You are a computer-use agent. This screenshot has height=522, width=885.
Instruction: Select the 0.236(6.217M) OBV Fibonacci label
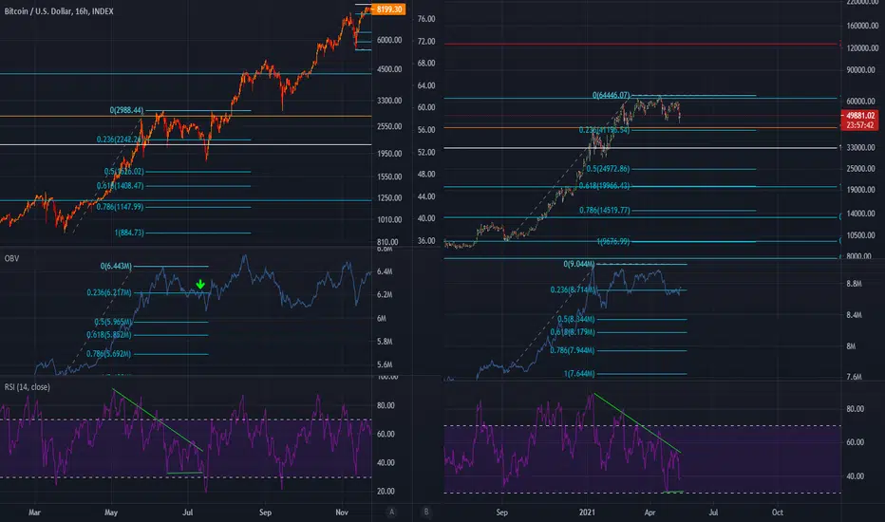[109, 292]
